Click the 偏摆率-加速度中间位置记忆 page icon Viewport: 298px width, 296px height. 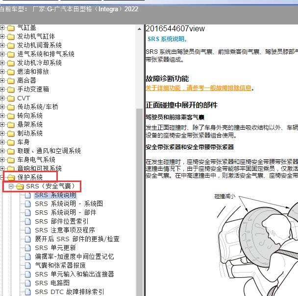coord(28,257)
